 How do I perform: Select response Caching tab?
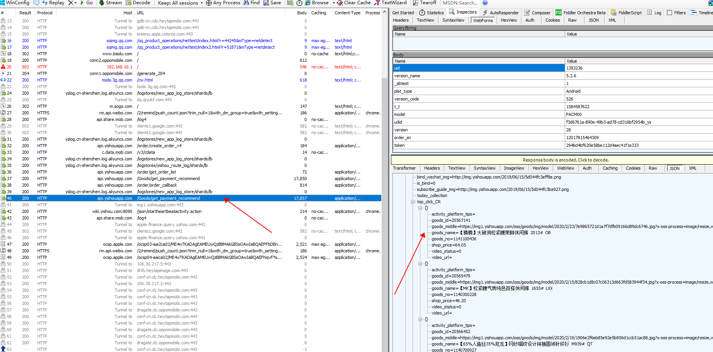[x=610, y=168]
